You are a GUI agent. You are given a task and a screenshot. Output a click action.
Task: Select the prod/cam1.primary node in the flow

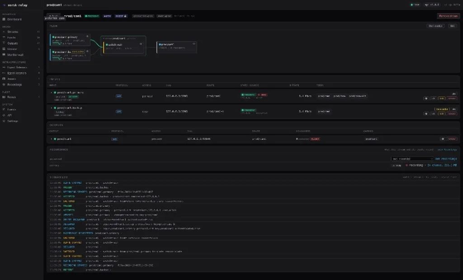70,40
